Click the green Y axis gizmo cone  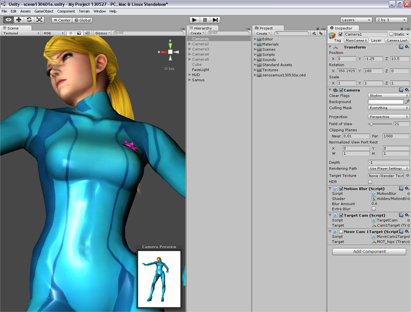coord(171,46)
